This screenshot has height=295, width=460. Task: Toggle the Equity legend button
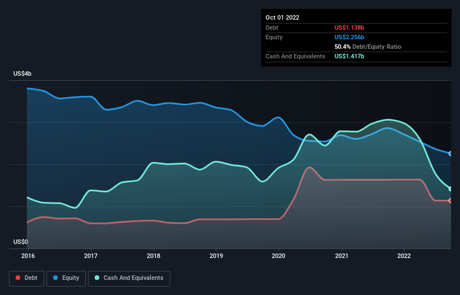pos(66,278)
